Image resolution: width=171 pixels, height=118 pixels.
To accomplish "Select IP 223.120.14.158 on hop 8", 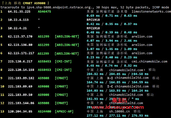I will tap(21, 70).
